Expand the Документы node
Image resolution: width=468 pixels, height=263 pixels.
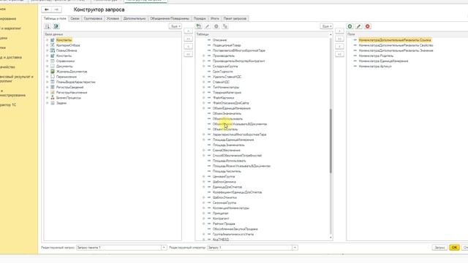[47, 66]
